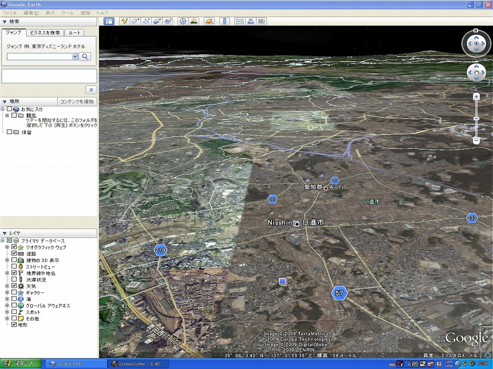The image size is (493, 369).
Task: Click the IME '般' input mode indicator
Action: (x=415, y=364)
